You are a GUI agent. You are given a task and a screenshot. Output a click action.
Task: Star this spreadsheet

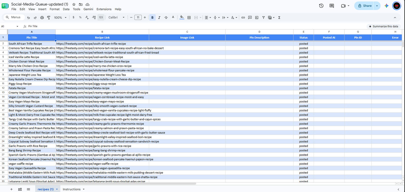[74, 4]
